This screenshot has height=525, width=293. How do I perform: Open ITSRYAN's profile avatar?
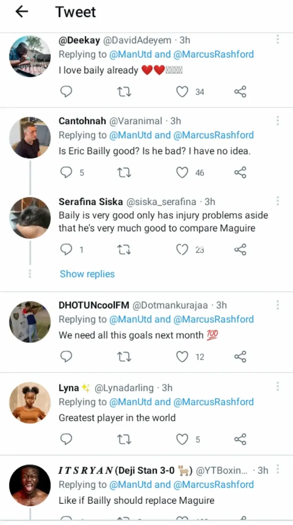(30, 485)
